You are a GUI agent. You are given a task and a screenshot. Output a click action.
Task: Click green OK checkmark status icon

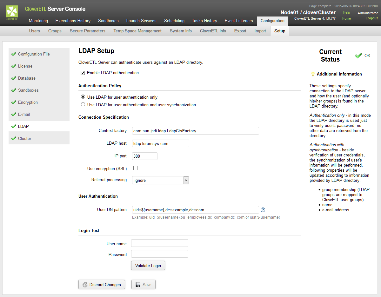(x=358, y=56)
